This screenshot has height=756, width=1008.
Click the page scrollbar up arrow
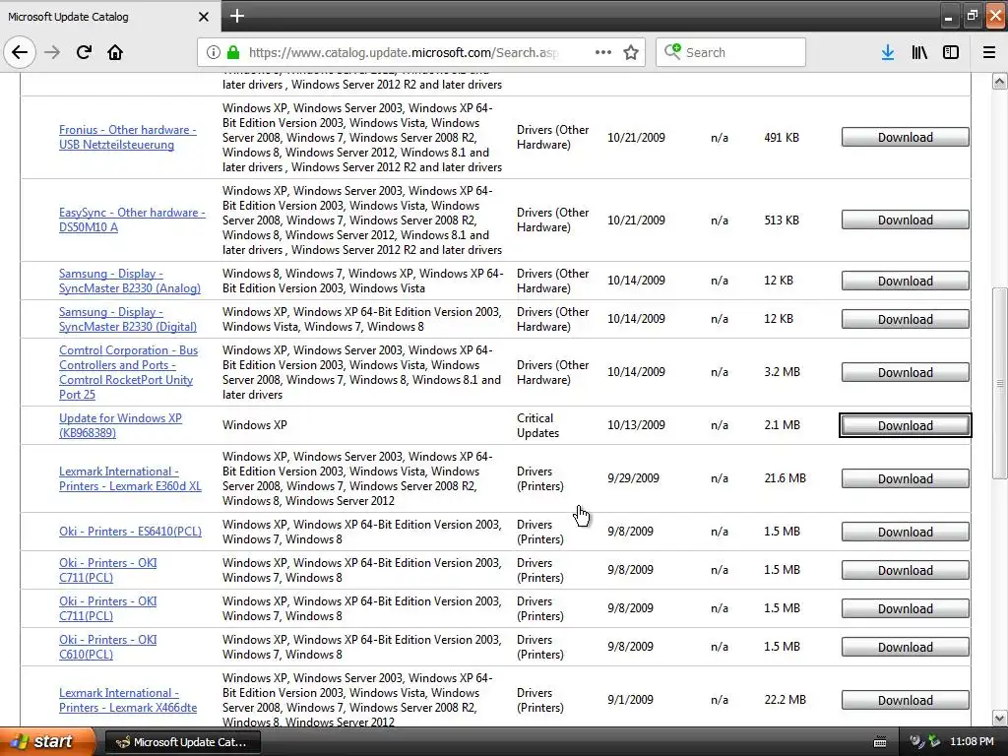coord(1000,81)
